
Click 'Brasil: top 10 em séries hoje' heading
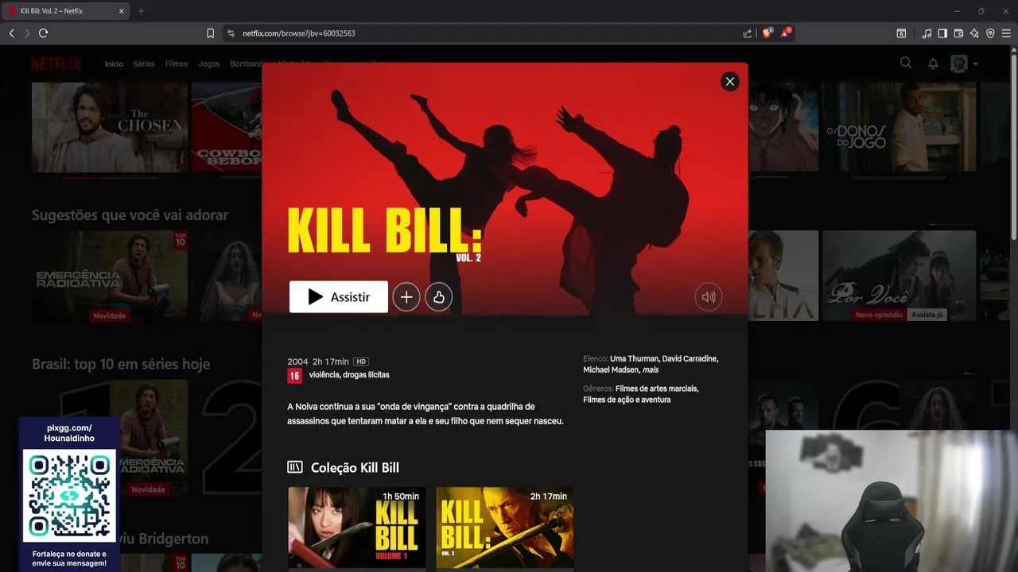click(x=121, y=364)
